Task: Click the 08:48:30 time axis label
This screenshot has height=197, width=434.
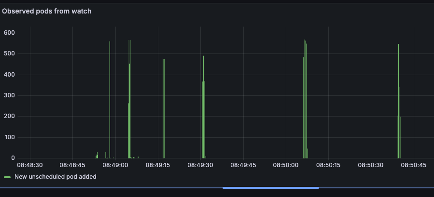Action: click(x=30, y=165)
